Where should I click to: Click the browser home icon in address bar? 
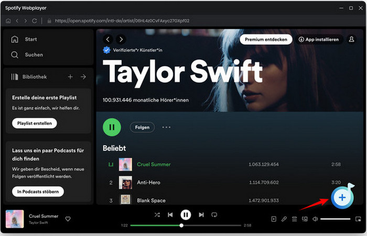[8, 21]
